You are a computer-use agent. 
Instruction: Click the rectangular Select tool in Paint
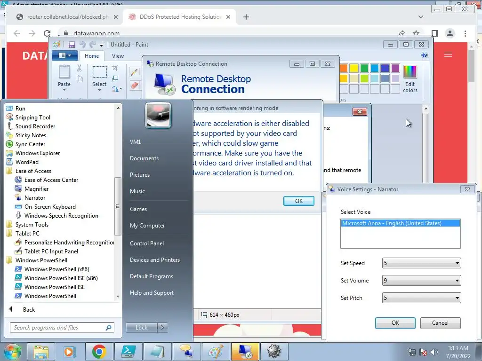[x=100, y=72]
